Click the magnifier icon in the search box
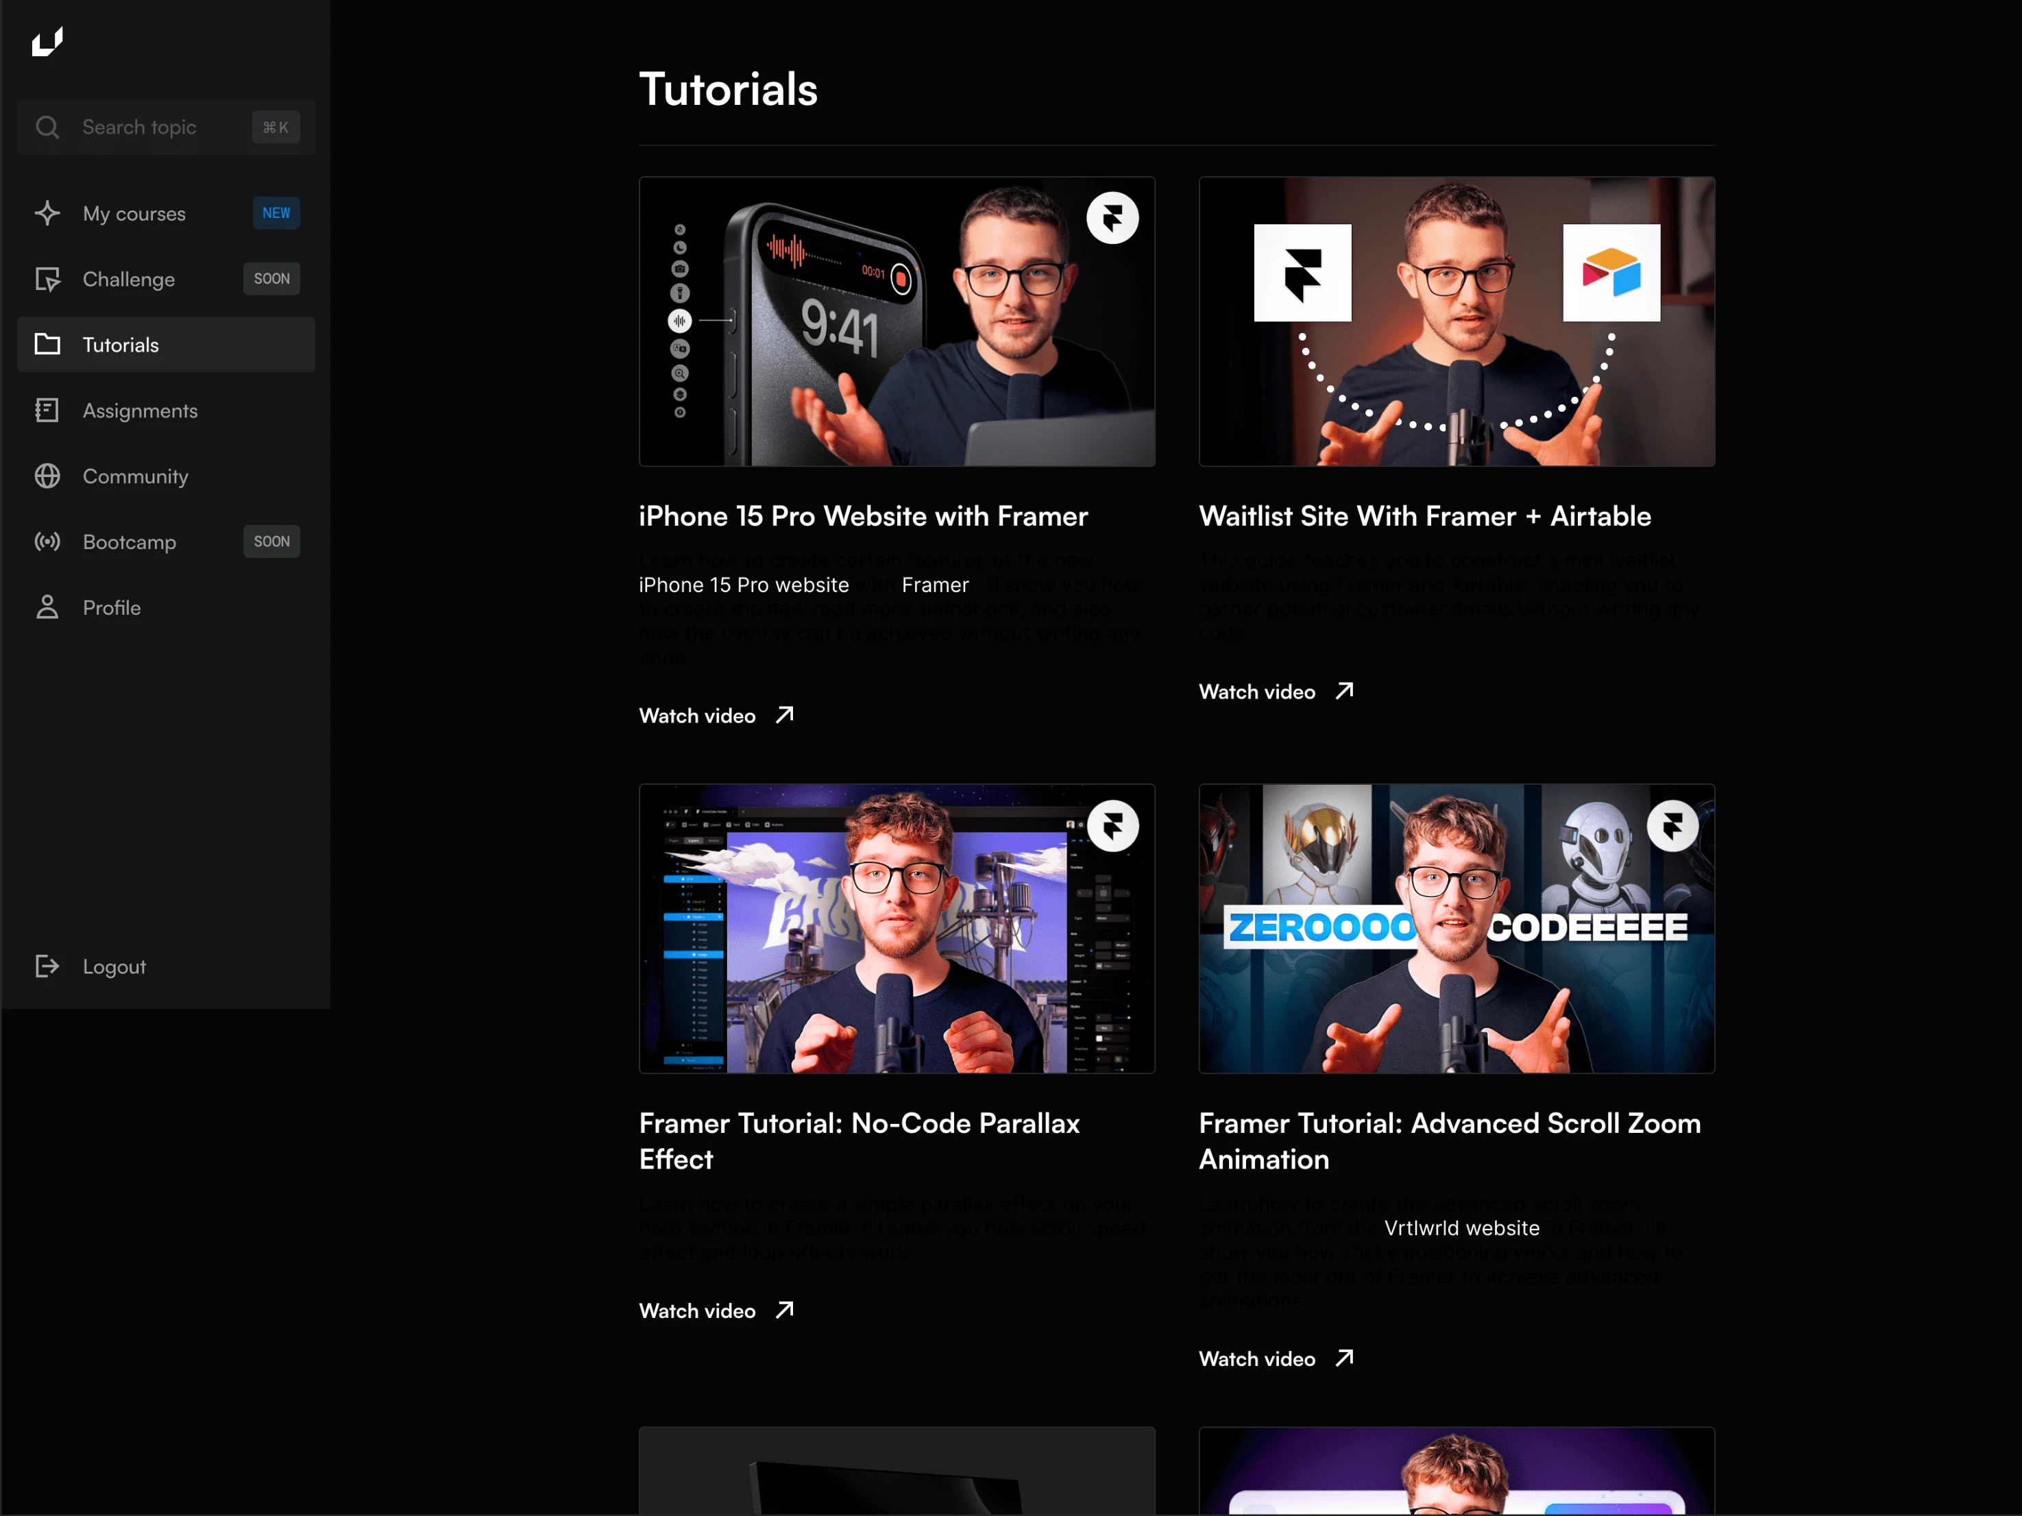Viewport: 2022px width, 1516px height. click(x=47, y=127)
